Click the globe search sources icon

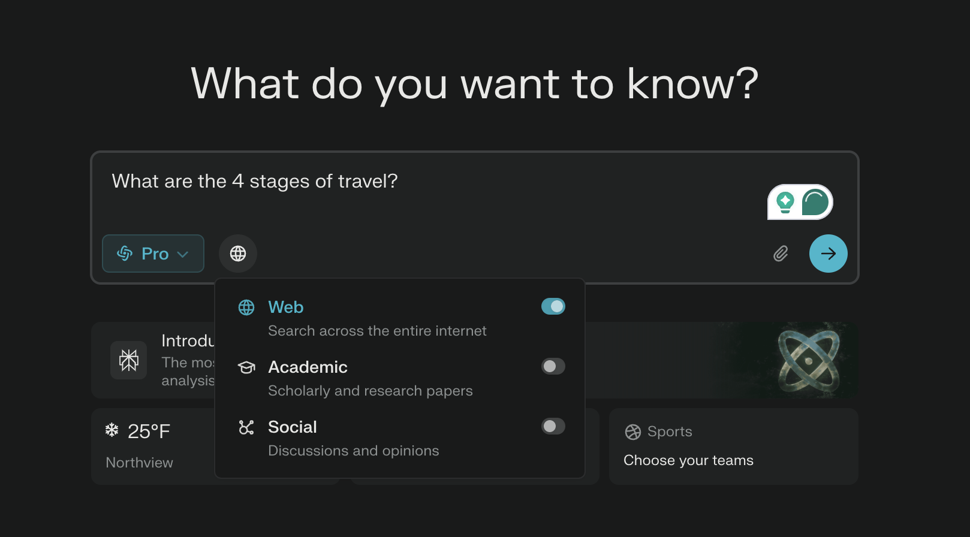[x=238, y=254]
